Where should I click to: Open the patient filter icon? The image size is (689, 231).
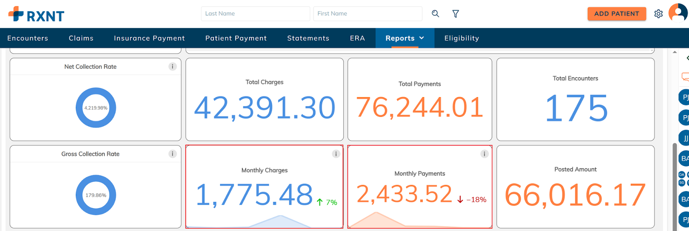tap(456, 14)
